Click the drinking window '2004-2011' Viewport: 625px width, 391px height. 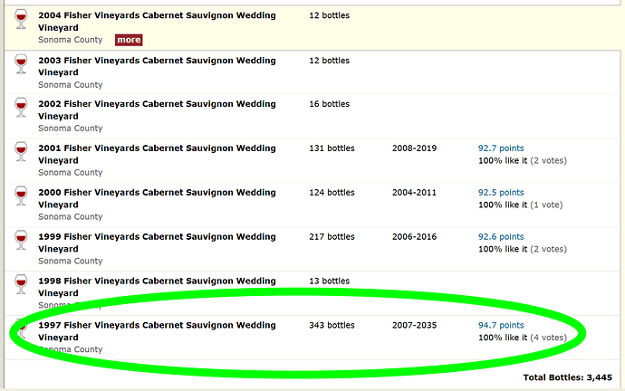coord(414,192)
